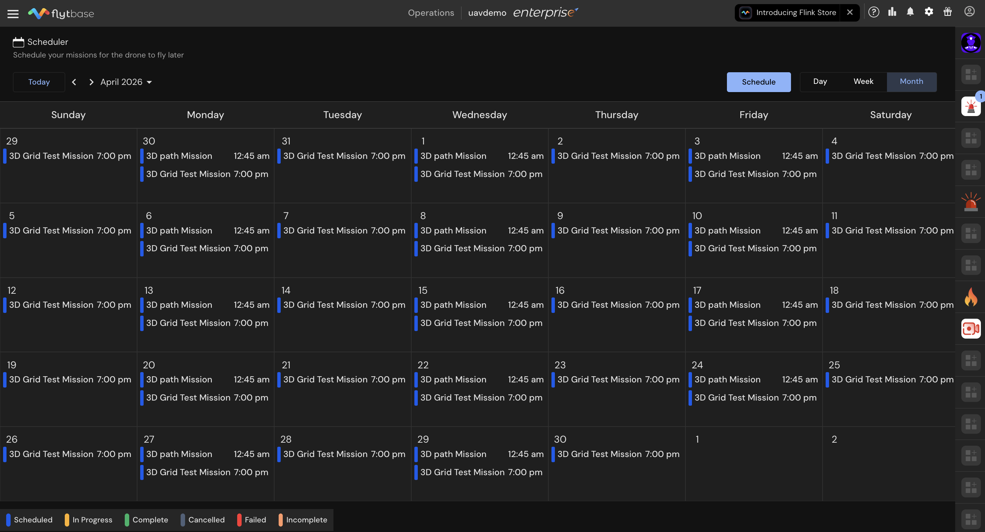Open the alarm siren app with badge

coord(971,106)
